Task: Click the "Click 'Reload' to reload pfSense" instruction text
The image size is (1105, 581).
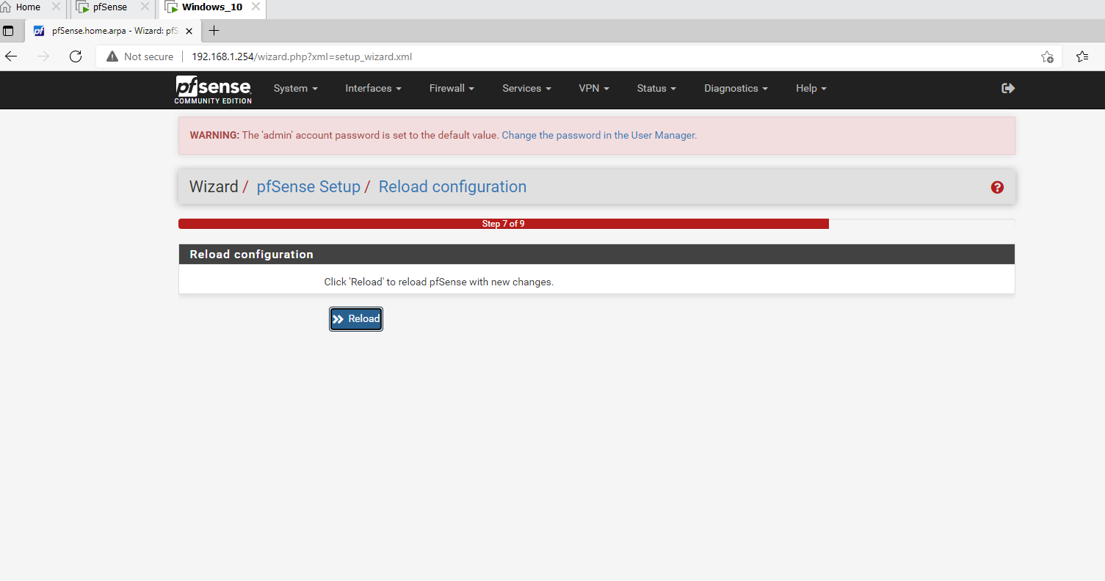Action: (439, 282)
